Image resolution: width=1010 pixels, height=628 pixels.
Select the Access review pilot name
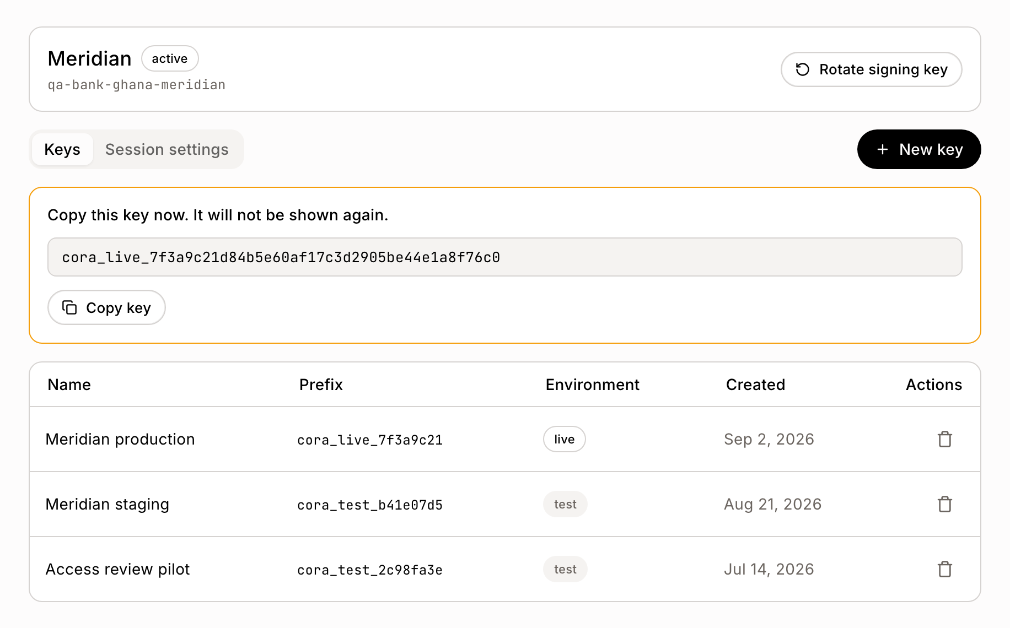[x=118, y=569]
